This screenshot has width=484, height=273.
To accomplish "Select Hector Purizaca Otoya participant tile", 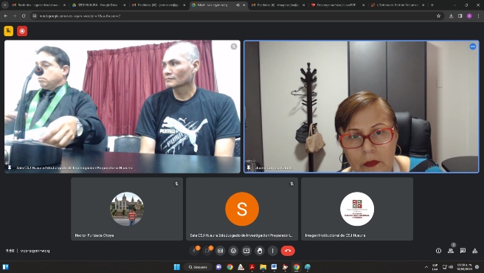I will pos(127,209).
